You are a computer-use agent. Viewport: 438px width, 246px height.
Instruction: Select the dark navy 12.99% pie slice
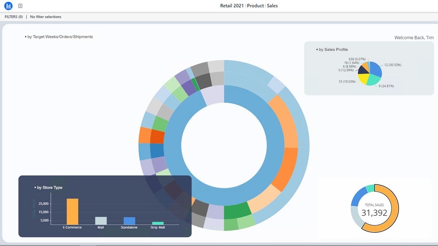pyautogui.click(x=361, y=70)
